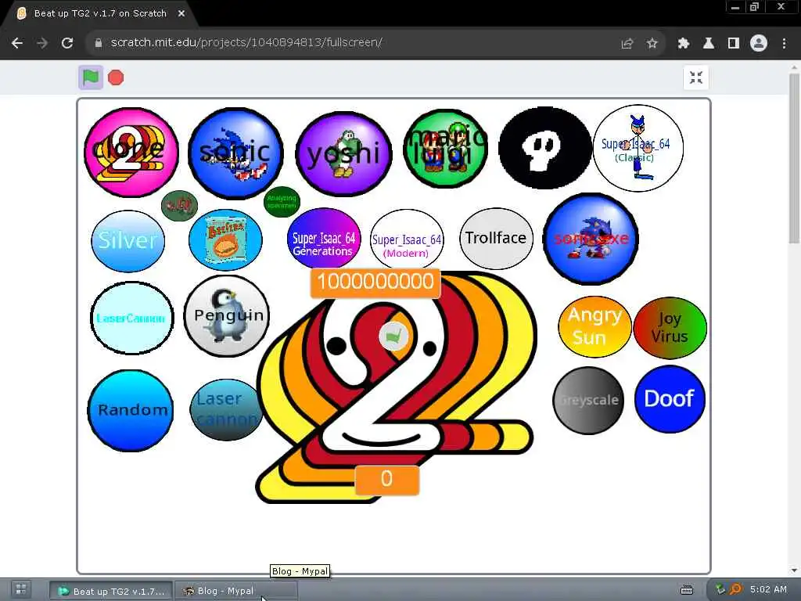Choose the black skull character bubble

click(545, 148)
